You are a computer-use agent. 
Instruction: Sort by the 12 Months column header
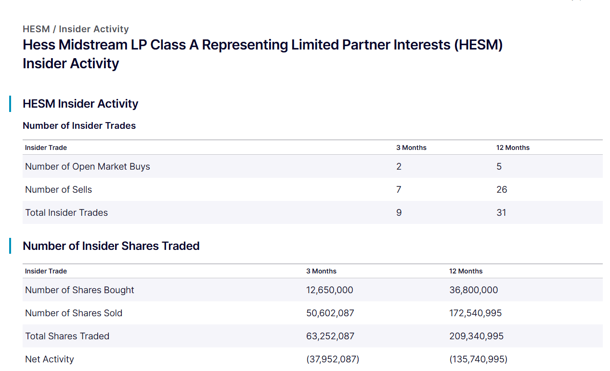[x=513, y=148]
